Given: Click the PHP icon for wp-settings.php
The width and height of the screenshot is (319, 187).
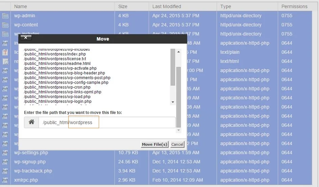Looking at the screenshot, I should (5, 153).
